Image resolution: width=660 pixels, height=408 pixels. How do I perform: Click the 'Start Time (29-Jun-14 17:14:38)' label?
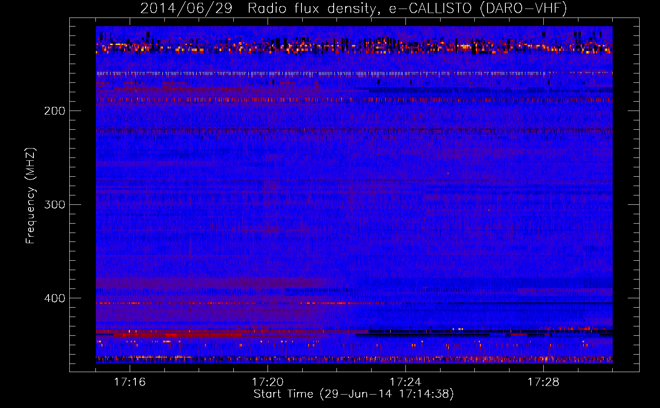tap(354, 394)
